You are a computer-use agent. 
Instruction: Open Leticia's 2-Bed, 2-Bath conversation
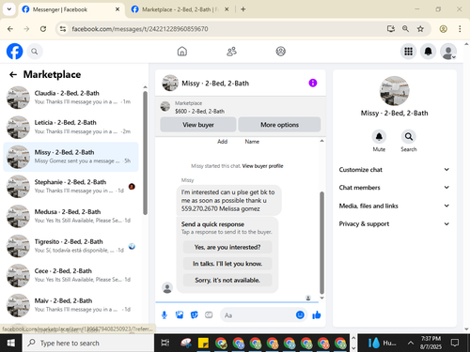70,127
